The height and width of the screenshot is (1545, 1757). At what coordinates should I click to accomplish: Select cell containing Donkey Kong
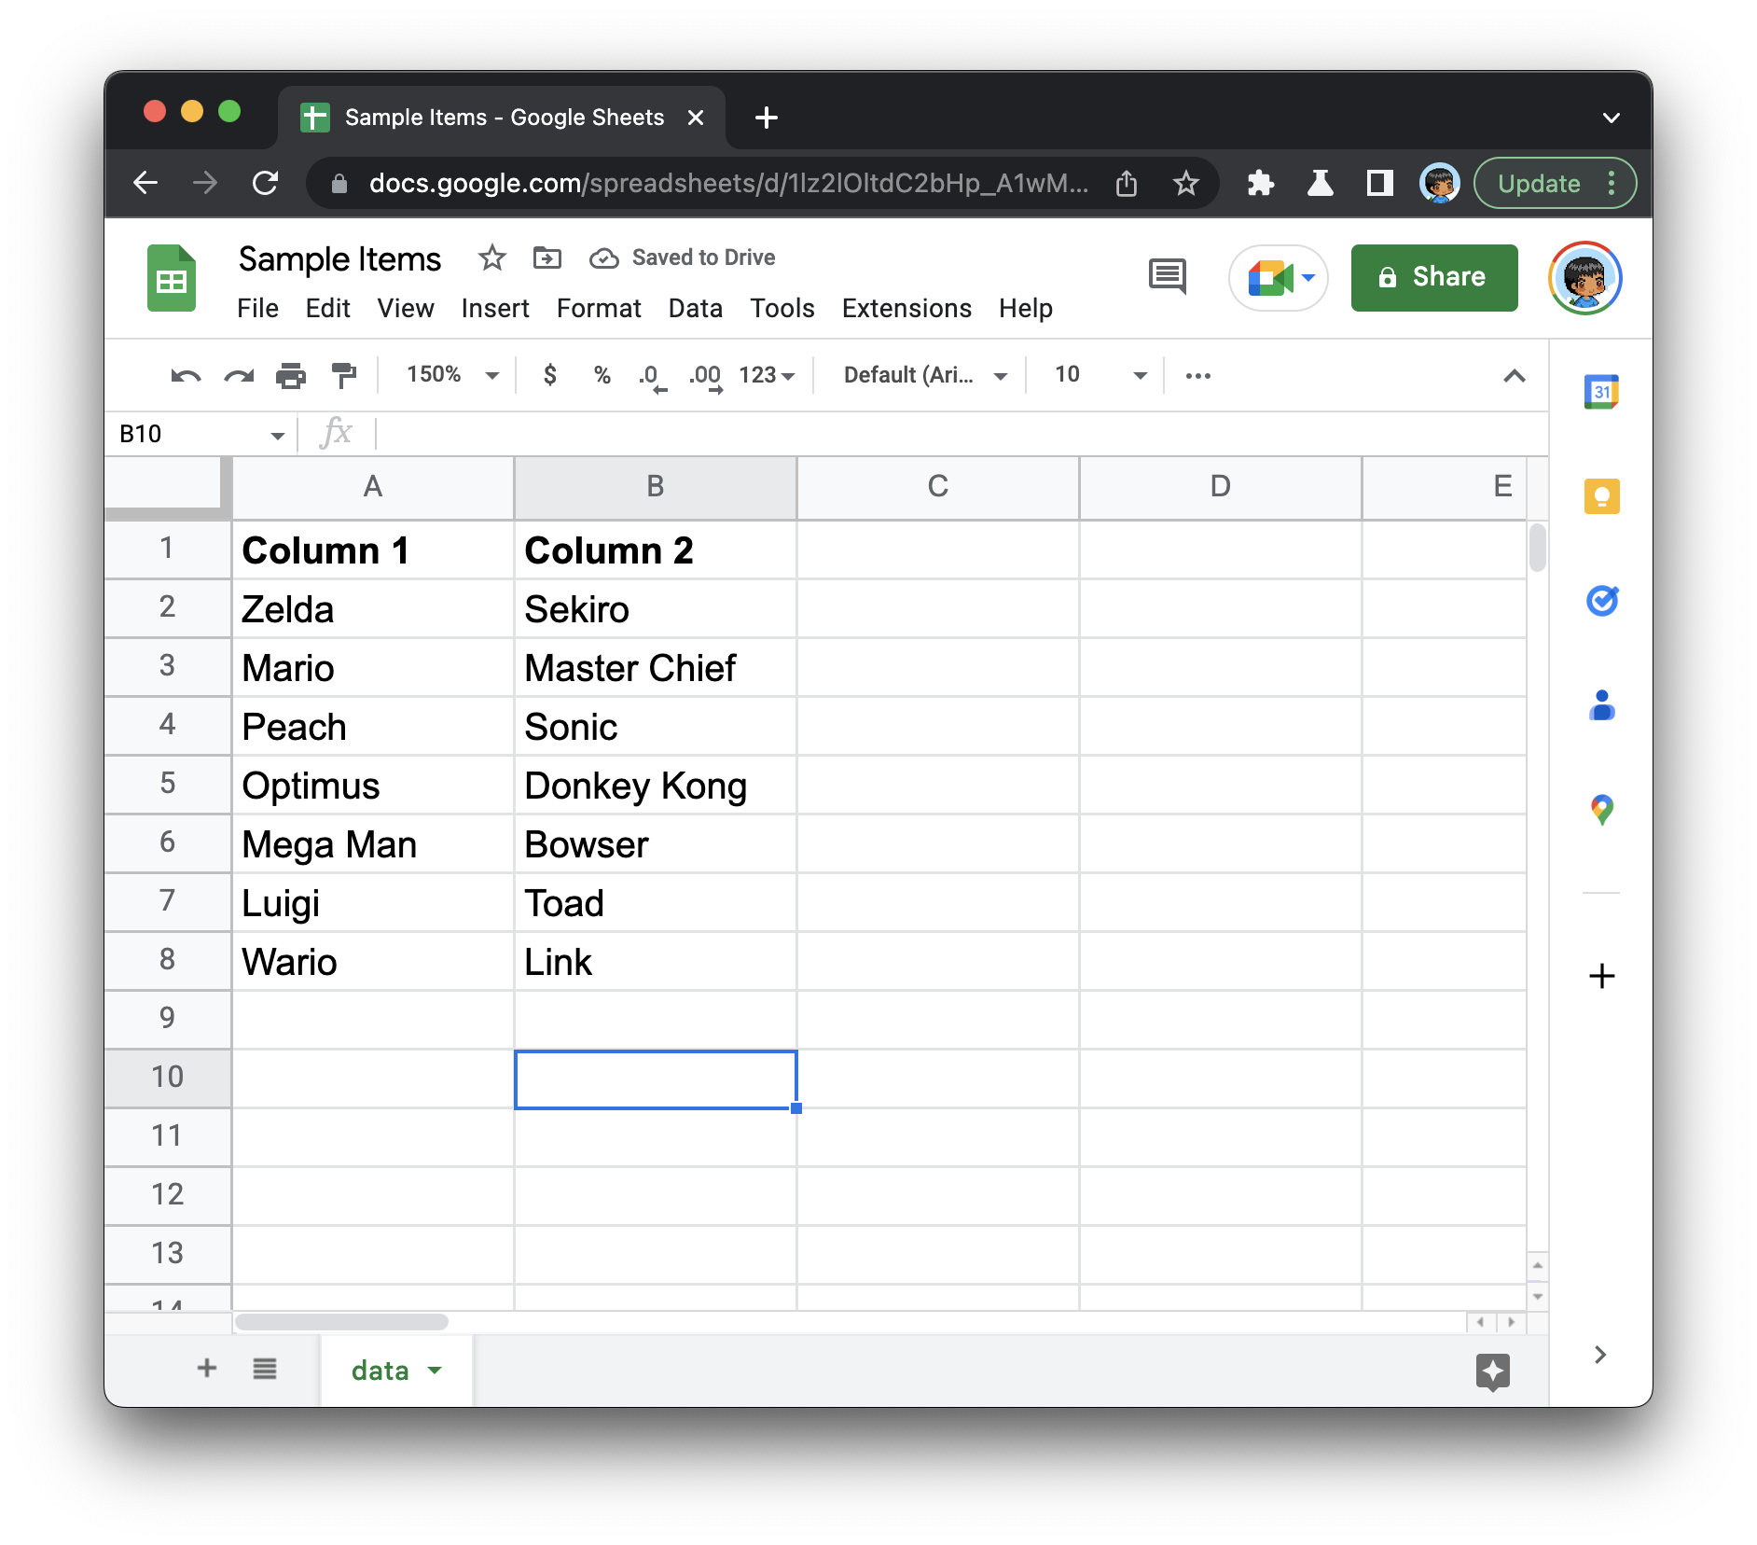(655, 786)
